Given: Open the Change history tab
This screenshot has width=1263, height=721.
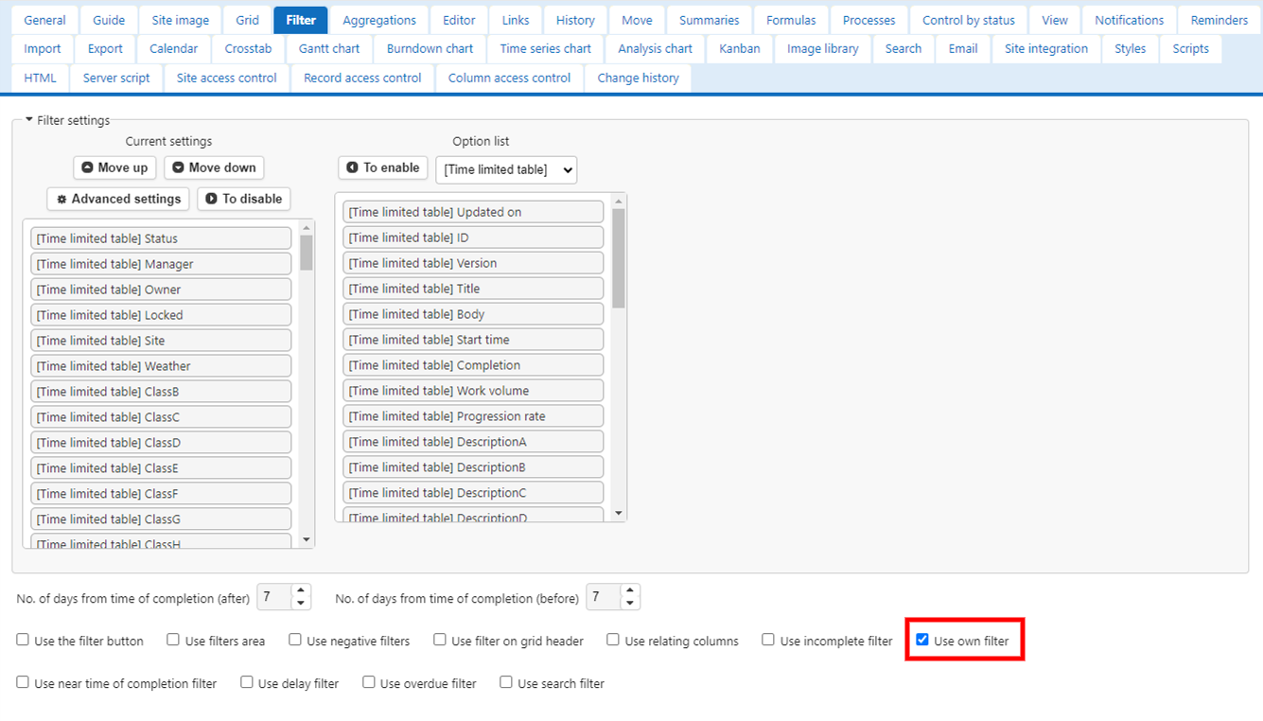Looking at the screenshot, I should click(639, 78).
